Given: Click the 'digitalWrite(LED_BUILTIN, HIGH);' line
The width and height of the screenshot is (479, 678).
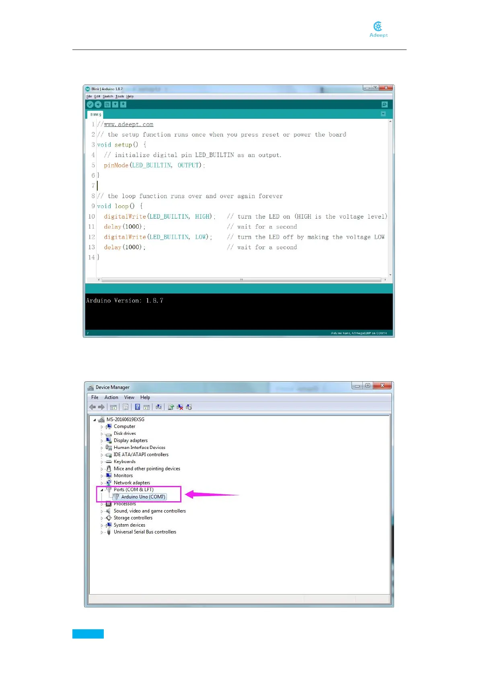Looking at the screenshot, I should 160,217.
